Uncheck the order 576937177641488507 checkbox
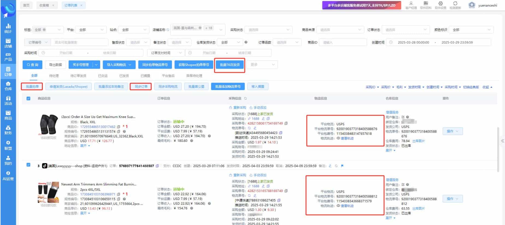This screenshot has width=505, height=225. [x=28, y=165]
